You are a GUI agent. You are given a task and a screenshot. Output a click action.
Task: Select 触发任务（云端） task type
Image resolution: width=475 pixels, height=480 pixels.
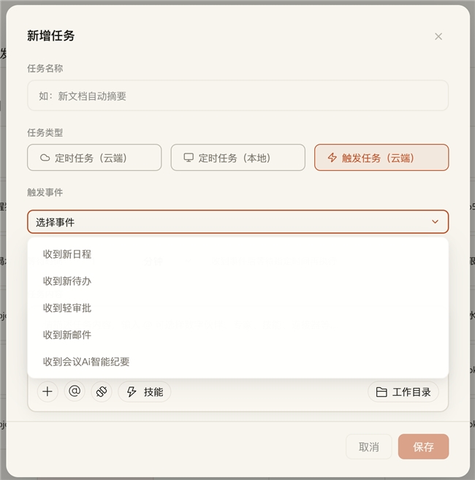(381, 157)
